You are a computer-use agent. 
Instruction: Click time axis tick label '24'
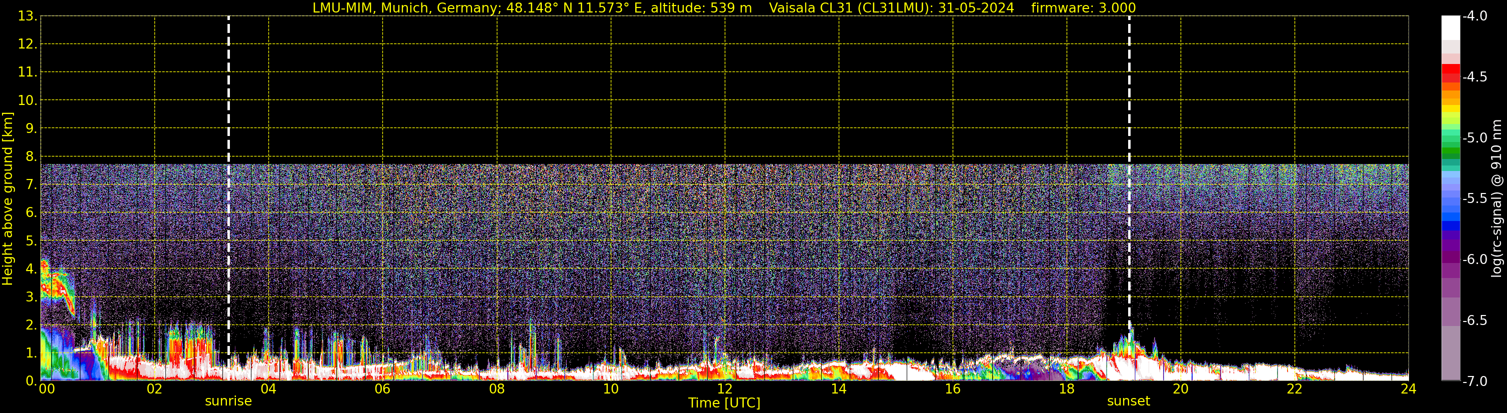click(1409, 389)
